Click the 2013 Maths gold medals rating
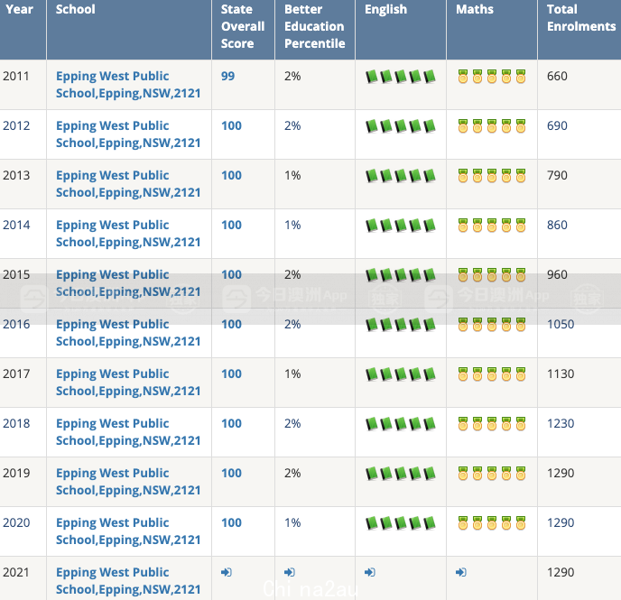The image size is (621, 600). tap(492, 176)
